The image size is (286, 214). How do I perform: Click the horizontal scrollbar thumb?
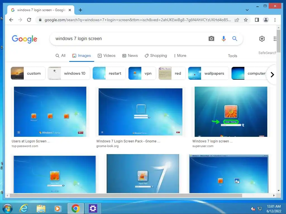[126, 195]
